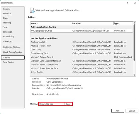The image size is (139, 114).
Task: Select the Quick Access Toolbar category
Action: coord(13,52)
